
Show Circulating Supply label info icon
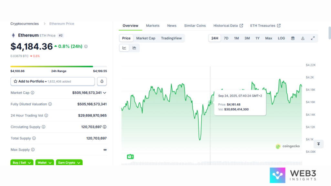(44, 127)
